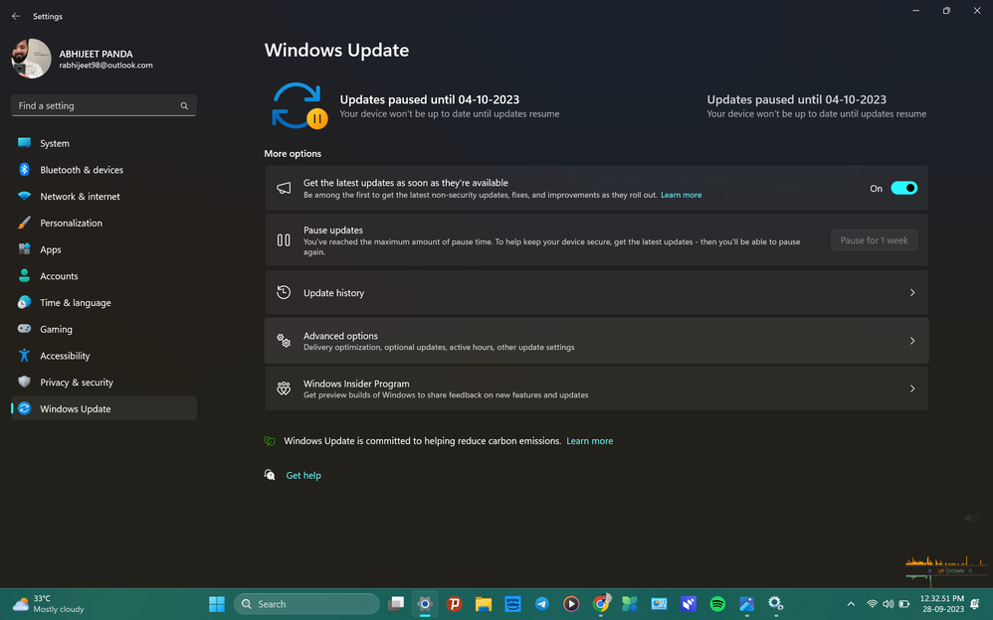Click the taskbar Search box
The image size is (993, 620).
pyautogui.click(x=306, y=604)
